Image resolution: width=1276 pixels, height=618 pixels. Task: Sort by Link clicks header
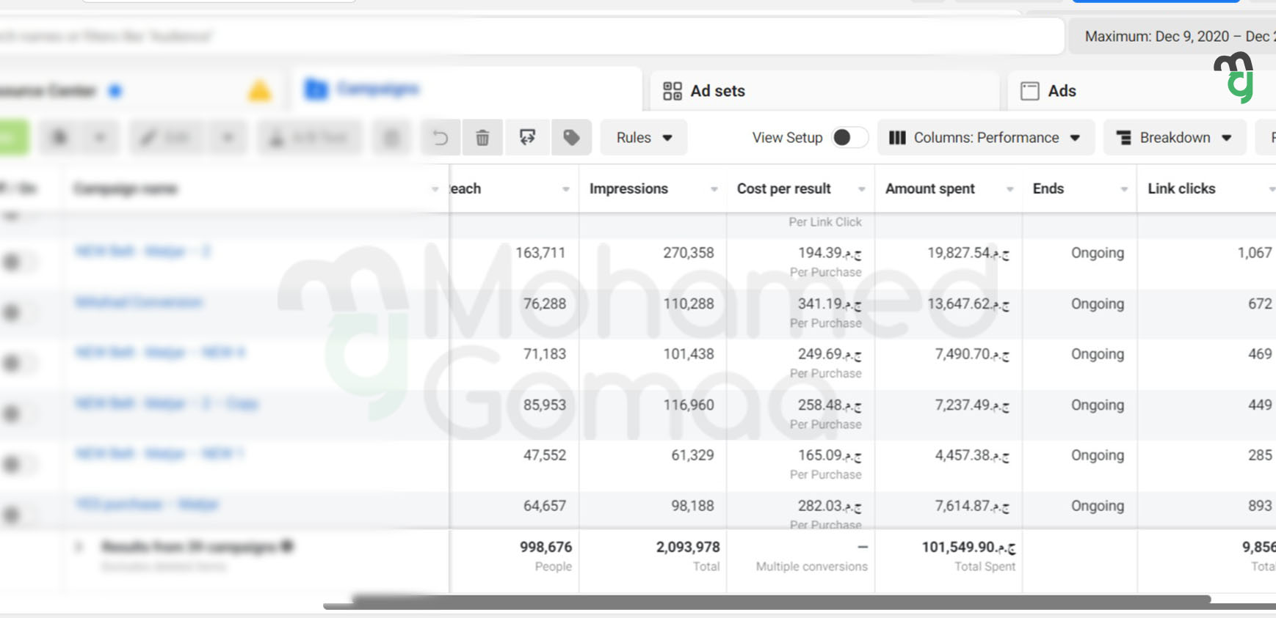[x=1181, y=188]
